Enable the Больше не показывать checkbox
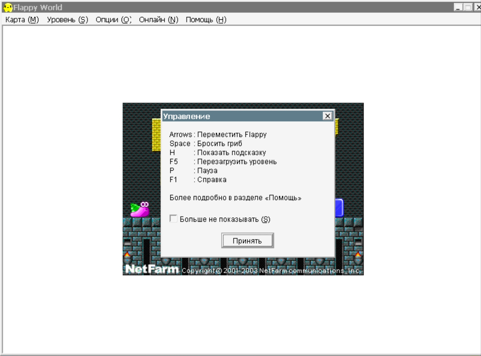Screen dimensions: 481x356 tap(173, 219)
